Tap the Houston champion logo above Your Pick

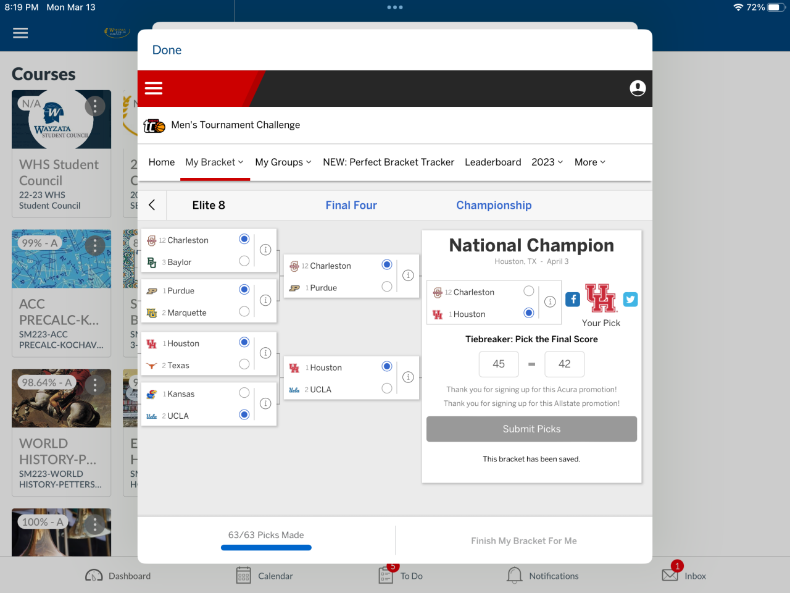pyautogui.click(x=601, y=298)
